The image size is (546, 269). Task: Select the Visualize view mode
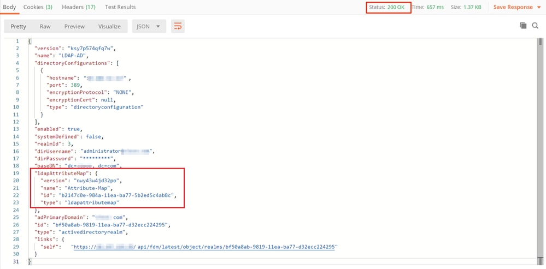coord(109,26)
